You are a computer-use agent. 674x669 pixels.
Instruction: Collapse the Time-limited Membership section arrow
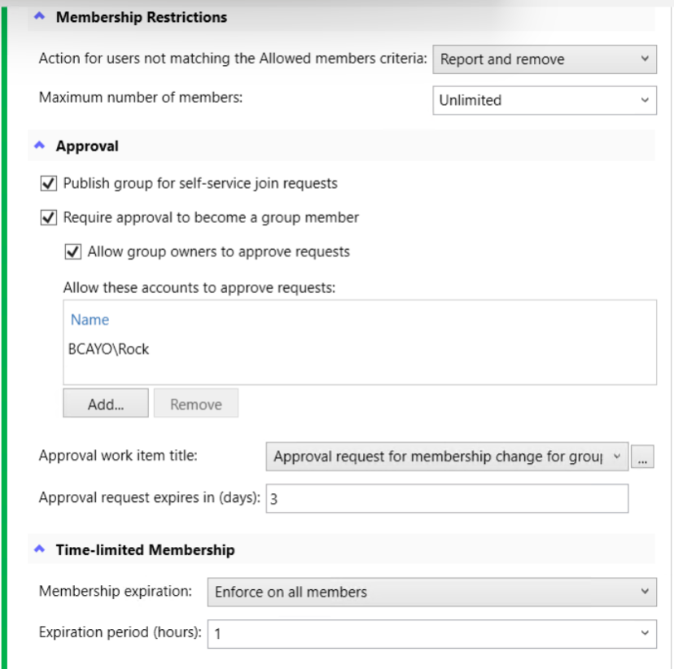38,550
